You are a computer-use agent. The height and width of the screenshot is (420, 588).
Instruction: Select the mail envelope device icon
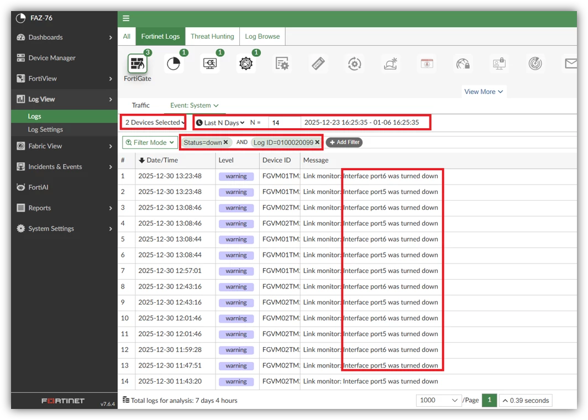coord(571,64)
